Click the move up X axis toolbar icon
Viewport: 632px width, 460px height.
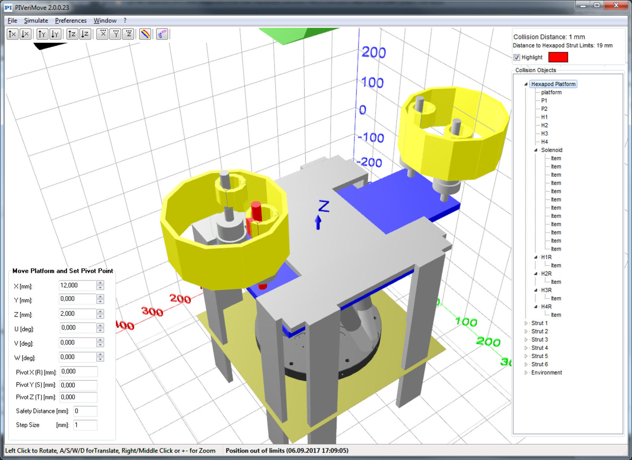[x=13, y=34]
